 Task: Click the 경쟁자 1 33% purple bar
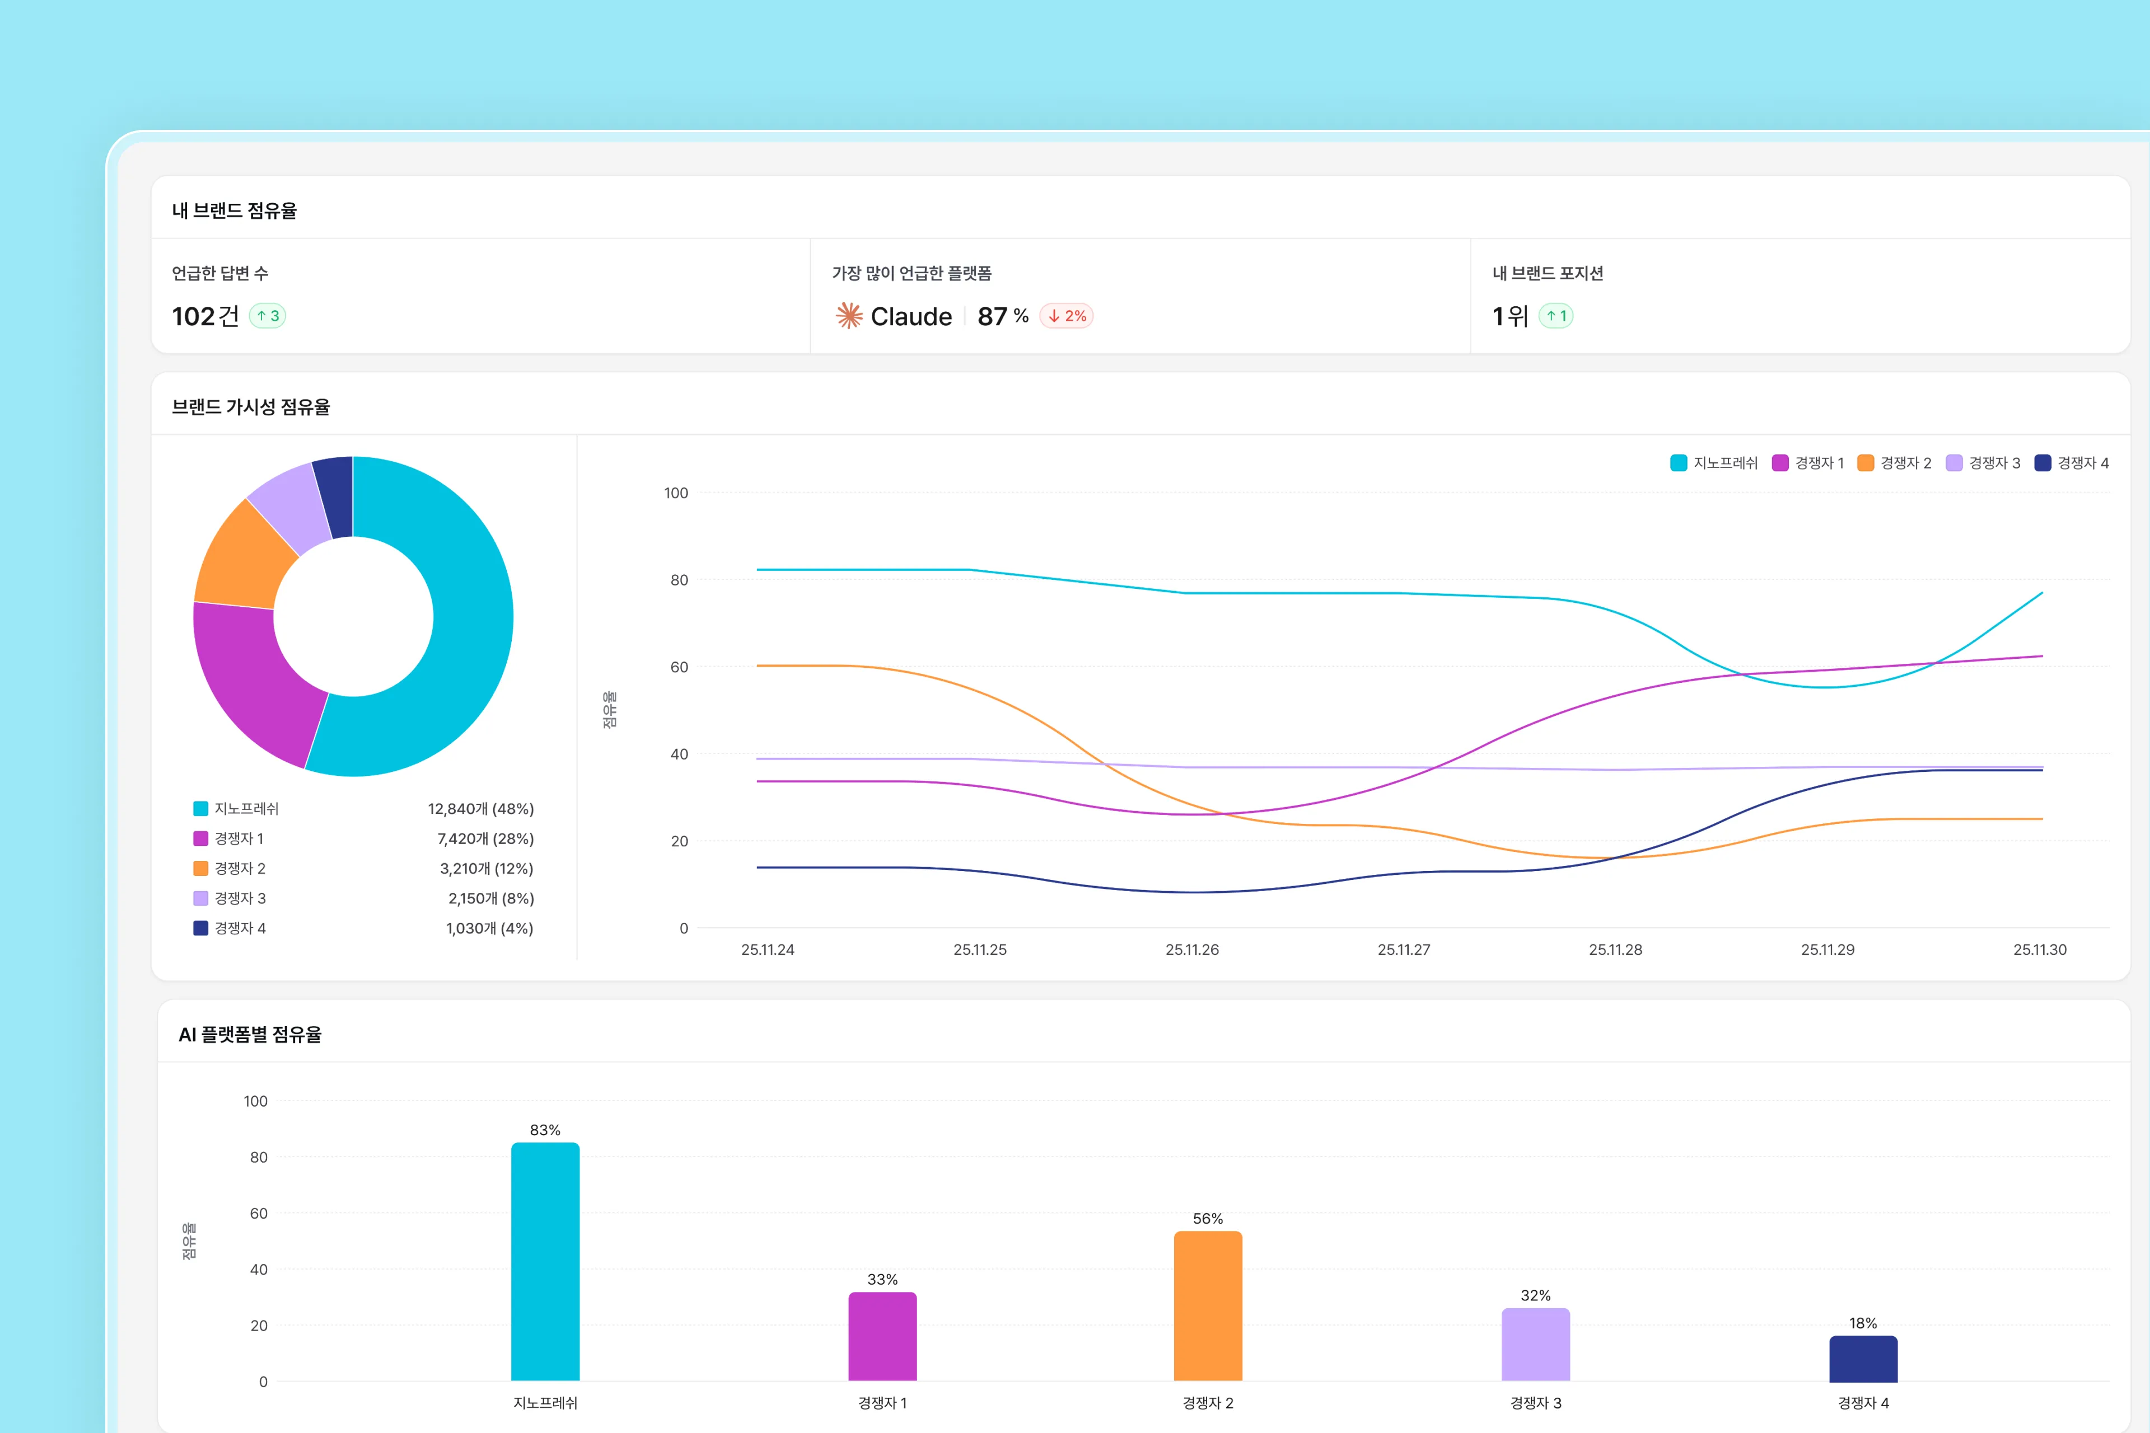[882, 1336]
